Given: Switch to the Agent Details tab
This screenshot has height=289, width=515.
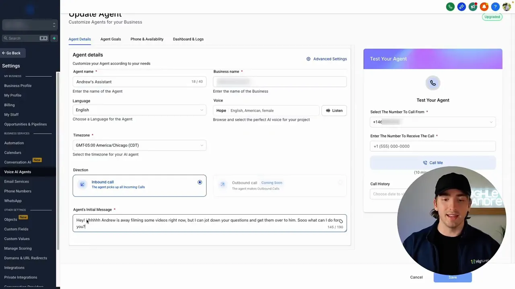Looking at the screenshot, I should [80, 39].
